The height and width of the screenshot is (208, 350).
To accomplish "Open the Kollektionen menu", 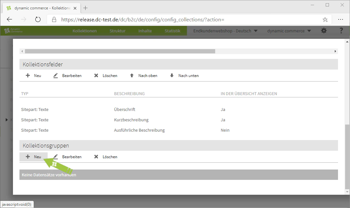I will [x=85, y=31].
